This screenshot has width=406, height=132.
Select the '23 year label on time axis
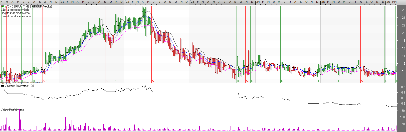point(192,2)
